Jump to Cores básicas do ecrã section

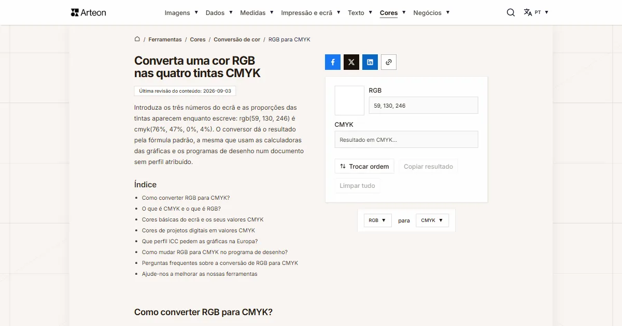[203, 219]
